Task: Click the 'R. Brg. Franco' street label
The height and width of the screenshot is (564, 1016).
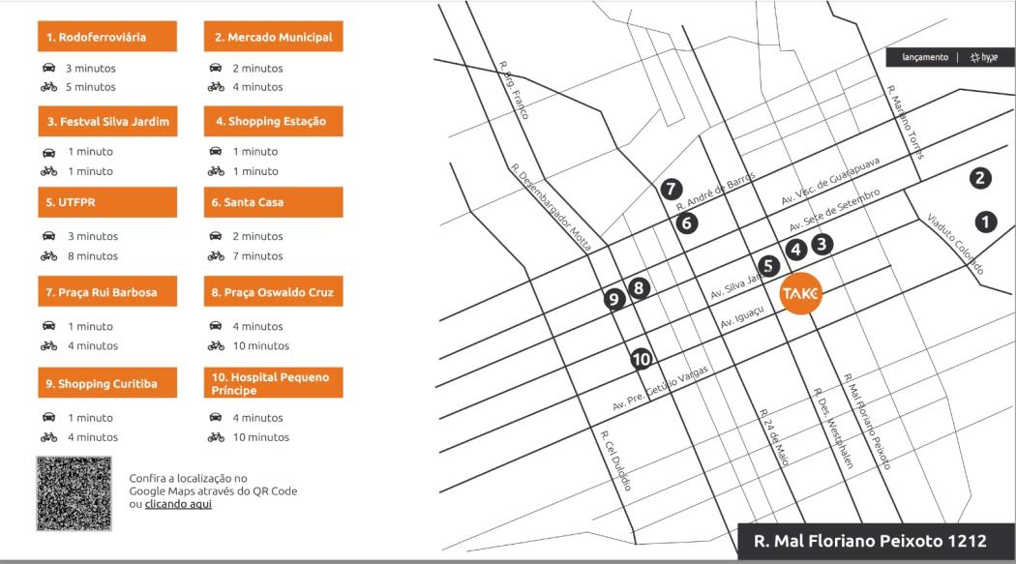Action: pos(514,90)
